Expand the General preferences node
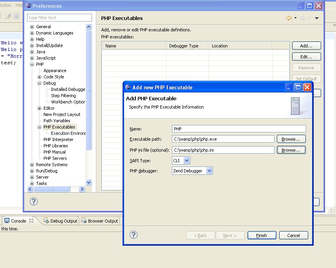Viewport: 336px width, 268px height. pyautogui.click(x=32, y=27)
